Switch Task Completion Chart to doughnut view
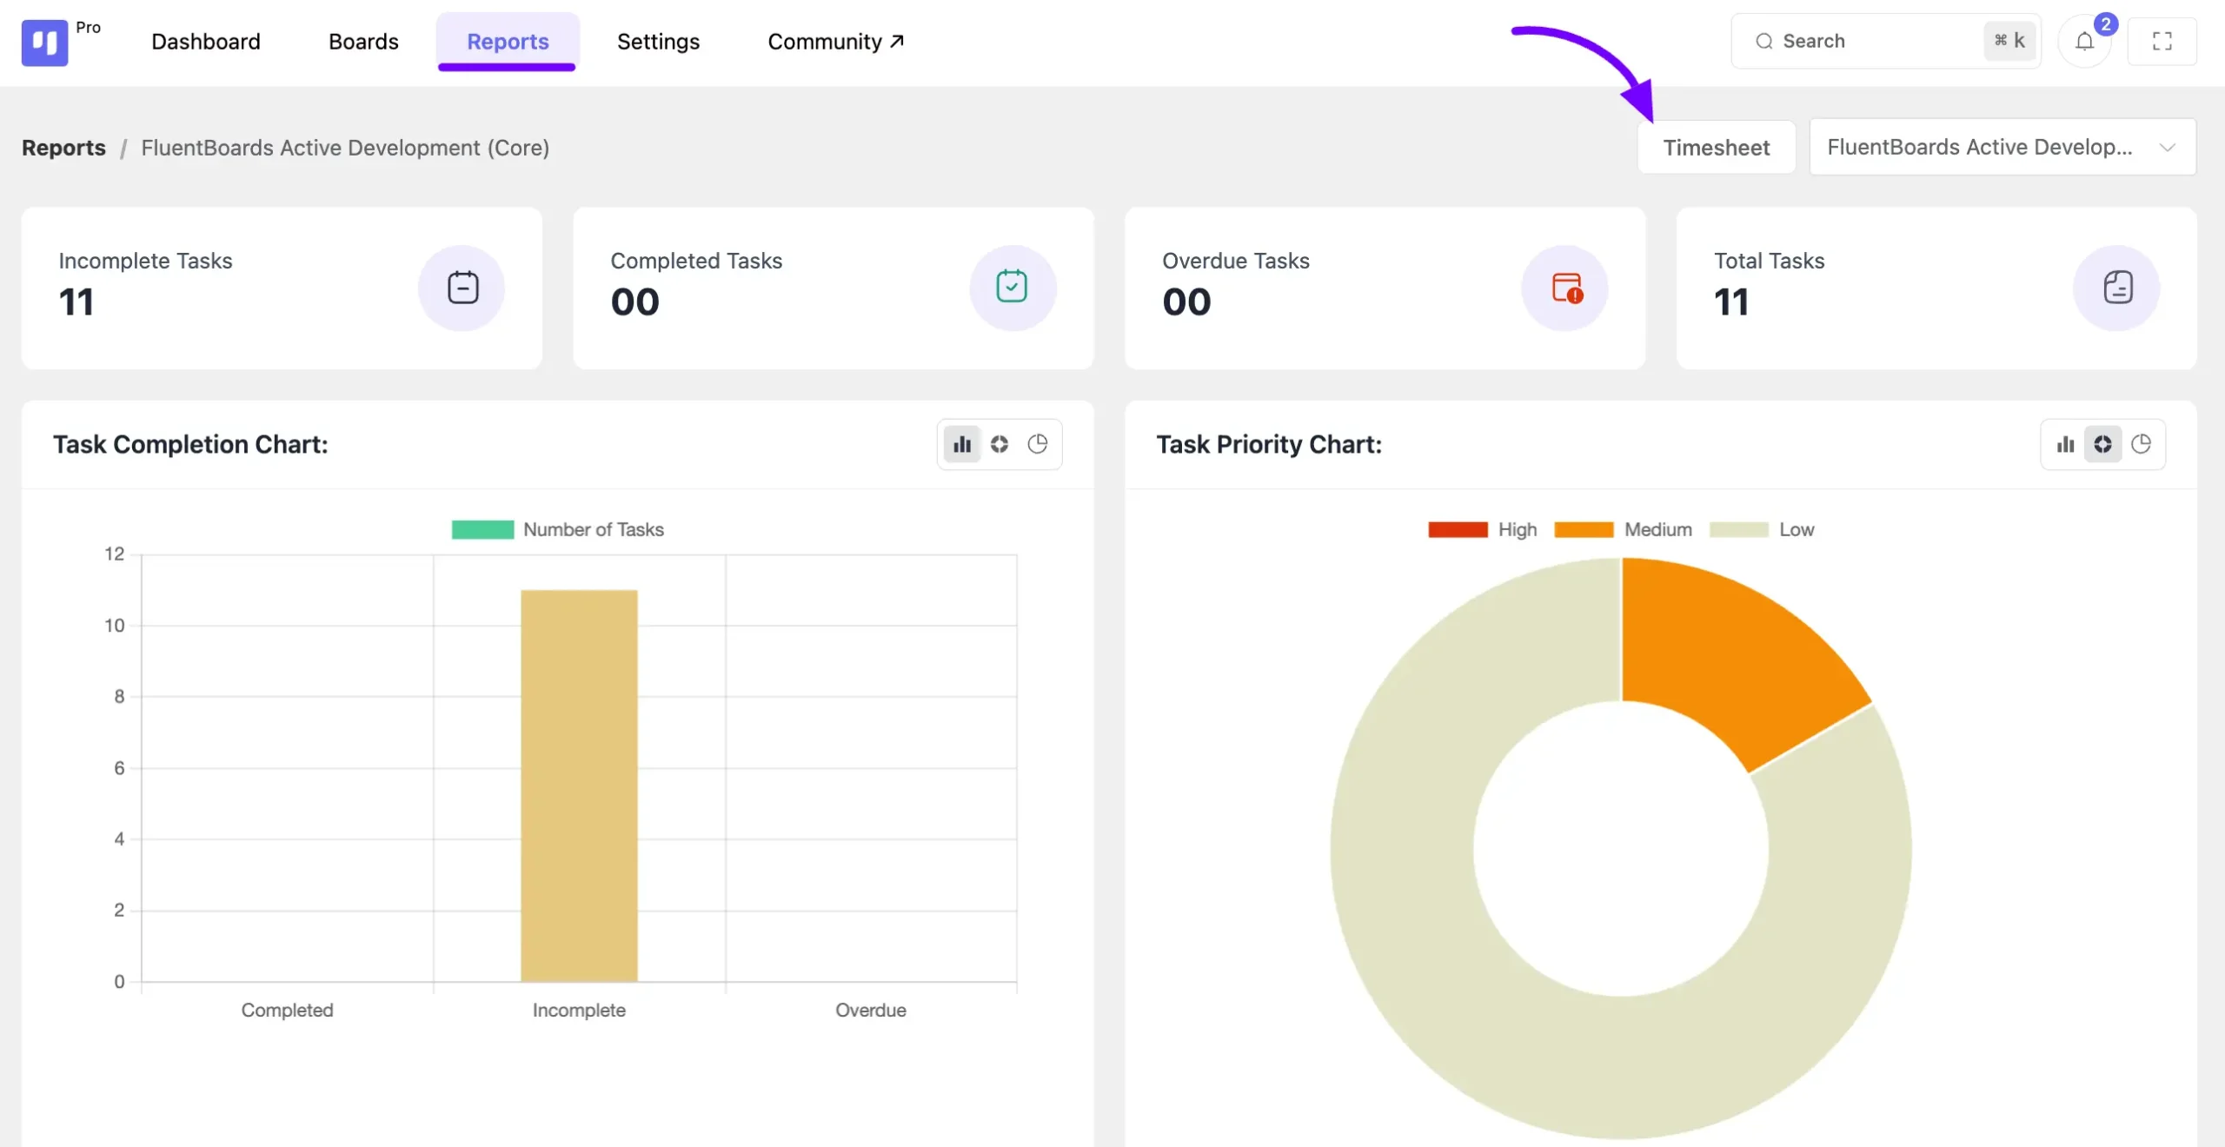The height and width of the screenshot is (1147, 2225). [x=1000, y=444]
